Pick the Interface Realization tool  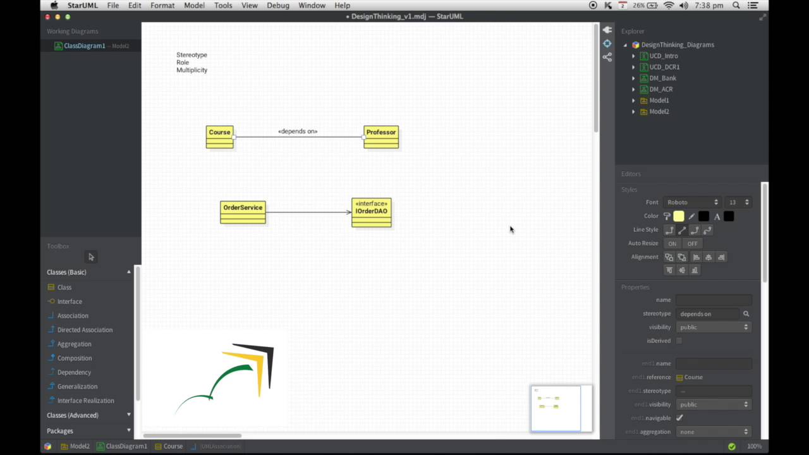(85, 401)
